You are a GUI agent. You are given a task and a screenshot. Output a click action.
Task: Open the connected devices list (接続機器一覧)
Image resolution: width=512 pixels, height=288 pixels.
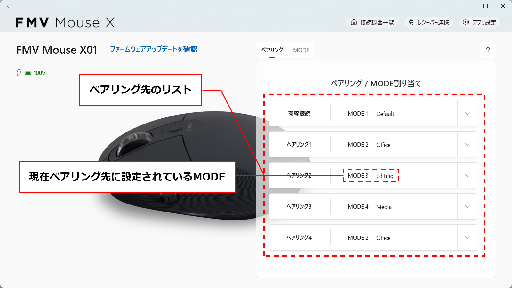point(372,22)
